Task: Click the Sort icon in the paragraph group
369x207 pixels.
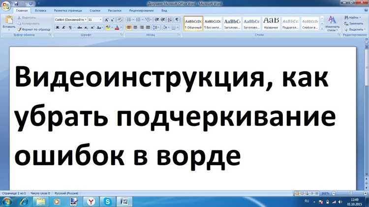Action: coord(170,20)
